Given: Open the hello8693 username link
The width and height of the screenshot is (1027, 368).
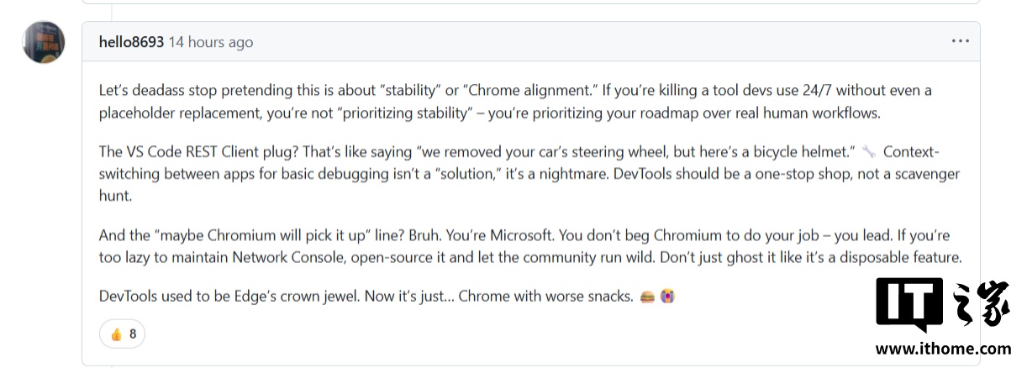Looking at the screenshot, I should (131, 42).
